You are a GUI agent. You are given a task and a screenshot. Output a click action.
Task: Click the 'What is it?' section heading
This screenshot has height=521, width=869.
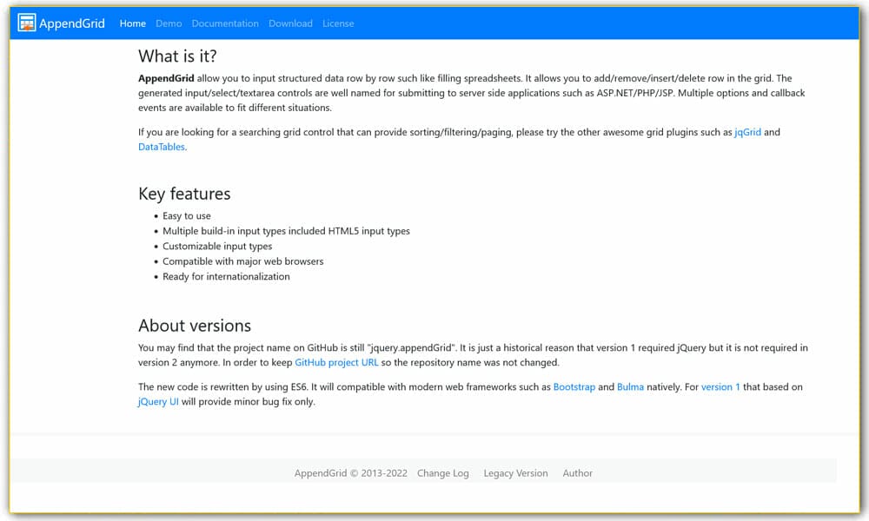176,56
